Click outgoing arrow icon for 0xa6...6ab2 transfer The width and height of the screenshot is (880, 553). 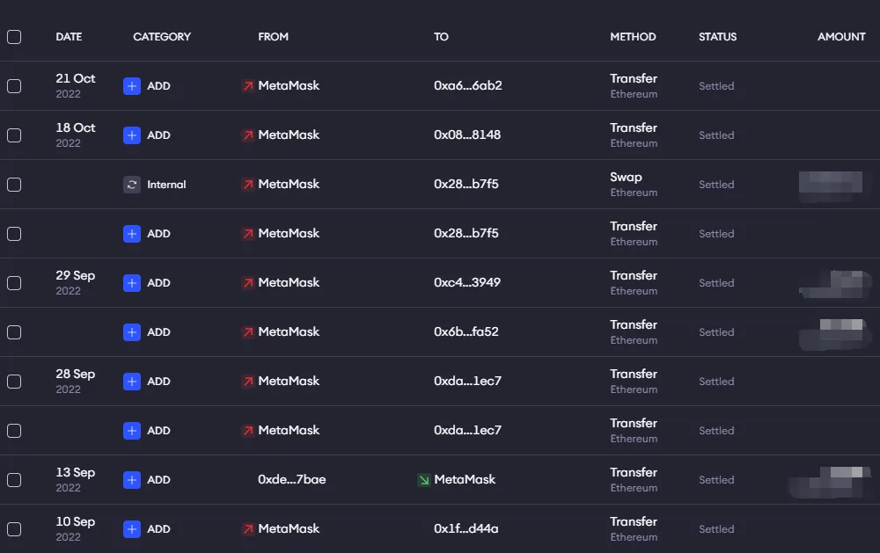point(247,86)
